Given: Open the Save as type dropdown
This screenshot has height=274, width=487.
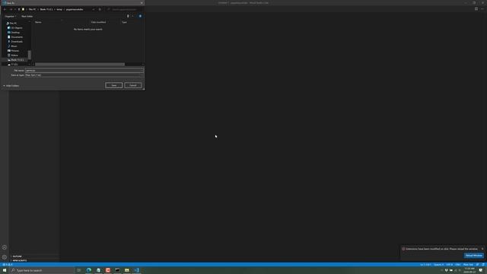Looking at the screenshot, I should coord(84,75).
